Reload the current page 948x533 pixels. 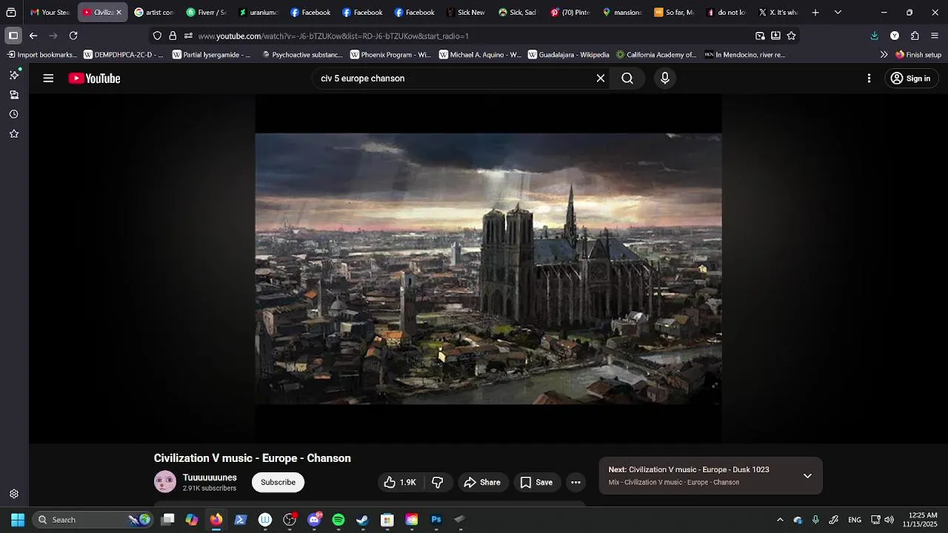(73, 36)
